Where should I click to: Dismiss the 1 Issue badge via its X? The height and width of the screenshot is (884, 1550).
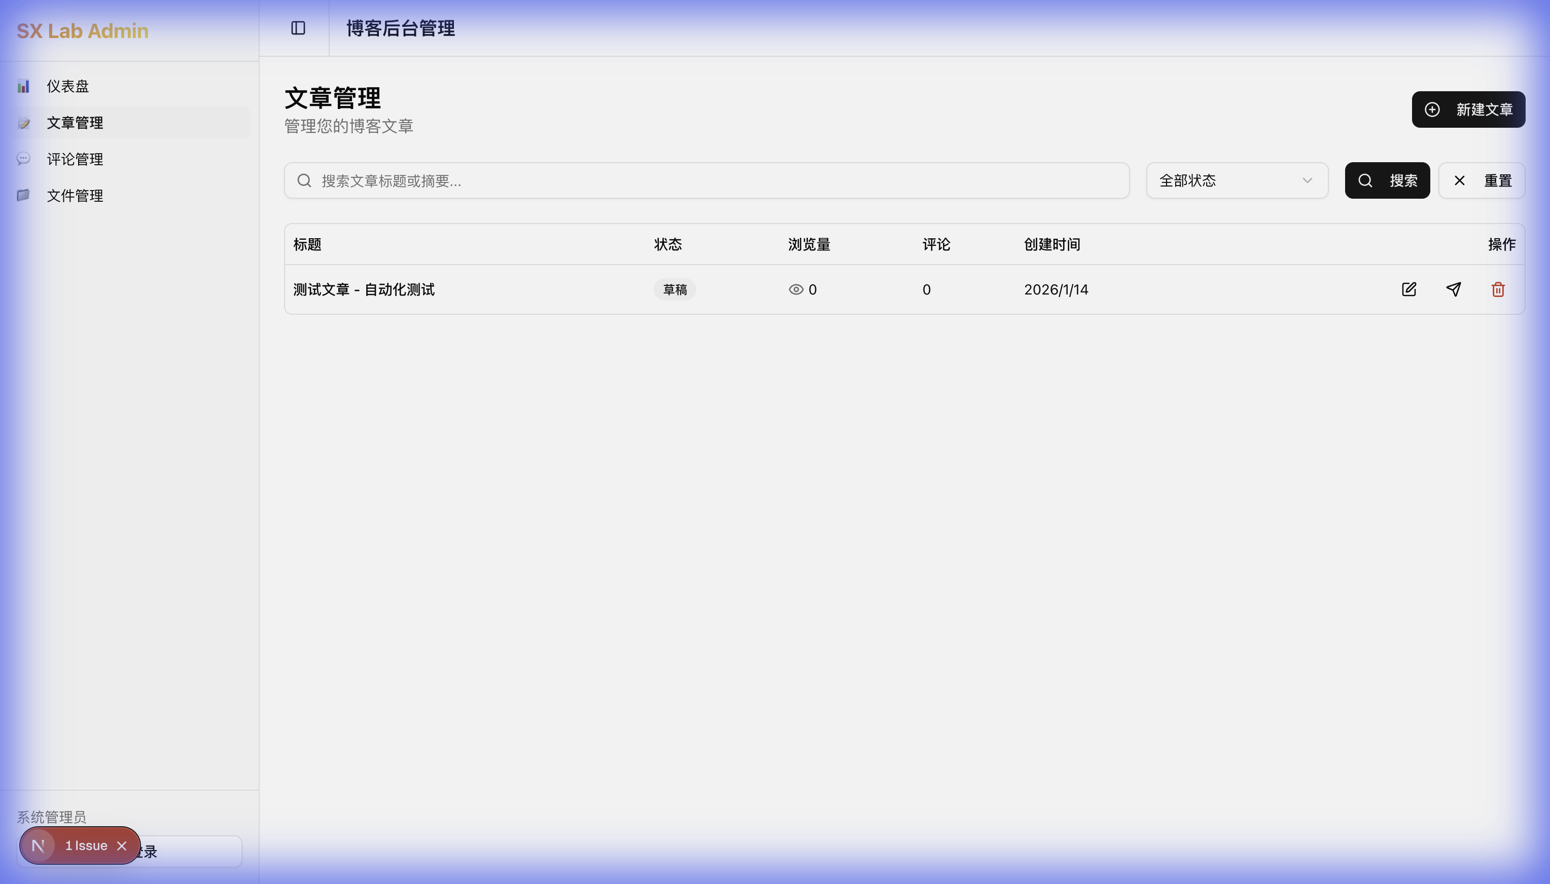(x=121, y=845)
